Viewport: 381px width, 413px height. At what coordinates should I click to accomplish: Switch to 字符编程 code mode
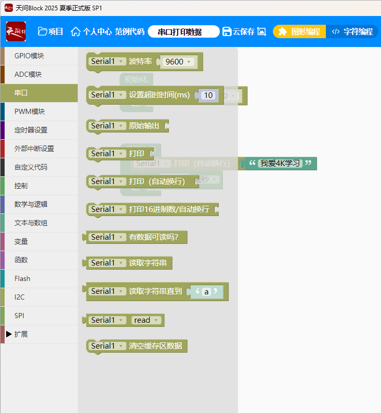[x=352, y=31]
